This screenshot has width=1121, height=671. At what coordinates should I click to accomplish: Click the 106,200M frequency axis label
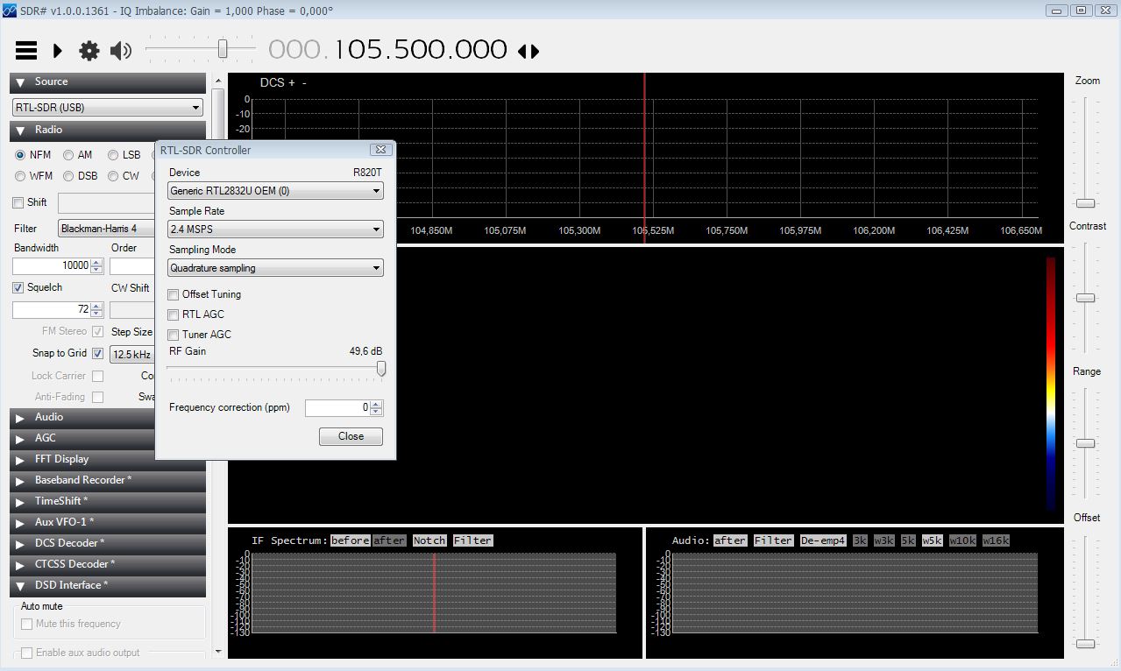point(874,231)
